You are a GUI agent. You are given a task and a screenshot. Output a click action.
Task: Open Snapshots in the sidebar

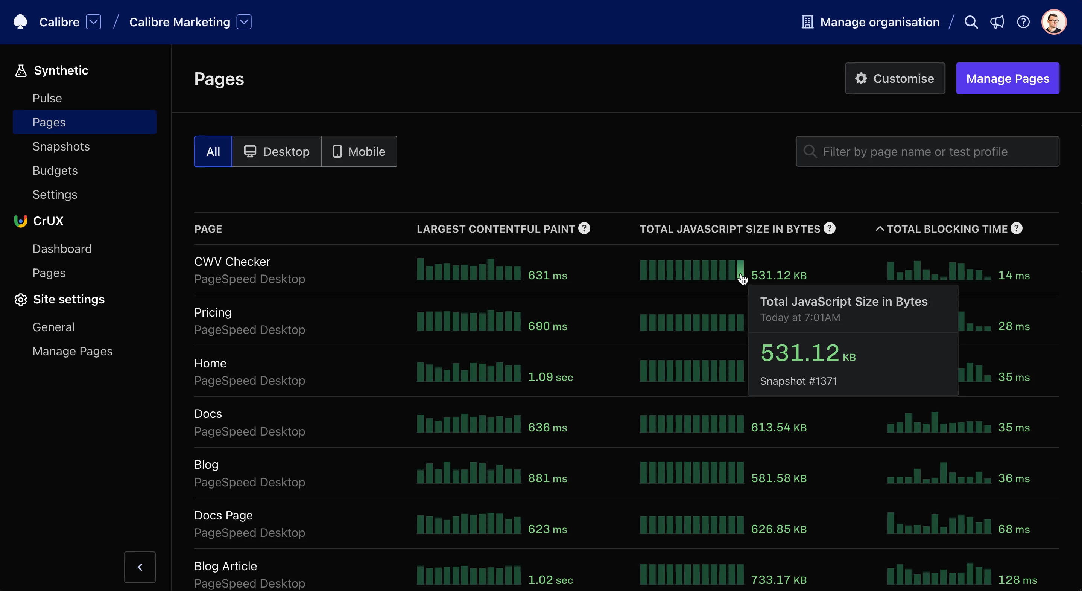[61, 146]
